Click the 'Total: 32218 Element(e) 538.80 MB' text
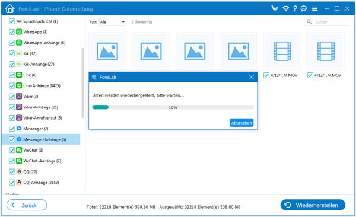The width and height of the screenshot is (356, 217). pyautogui.click(x=121, y=207)
